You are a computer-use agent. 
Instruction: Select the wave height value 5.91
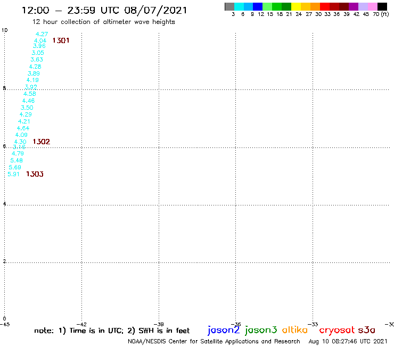coord(13,174)
